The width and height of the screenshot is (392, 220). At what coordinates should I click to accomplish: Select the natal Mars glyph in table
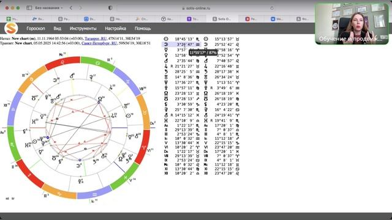(166, 61)
